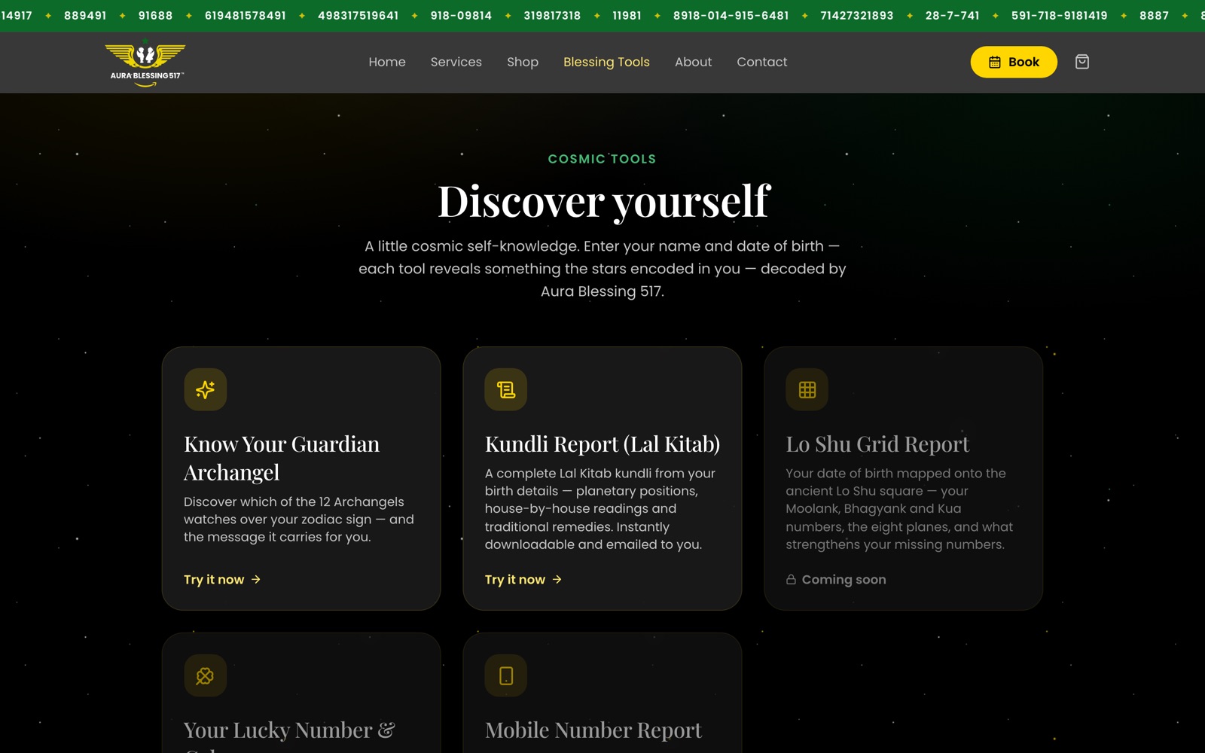Click the COSMIC TOOLS label

[602, 159]
